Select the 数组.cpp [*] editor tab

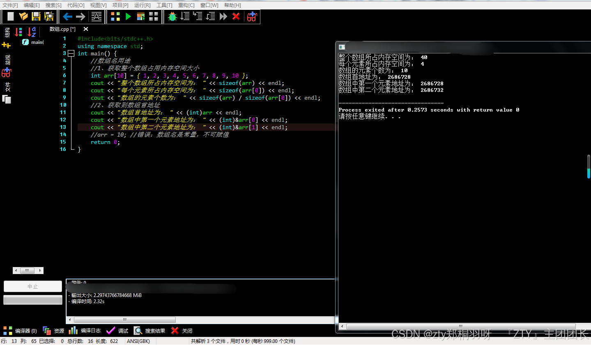point(62,29)
